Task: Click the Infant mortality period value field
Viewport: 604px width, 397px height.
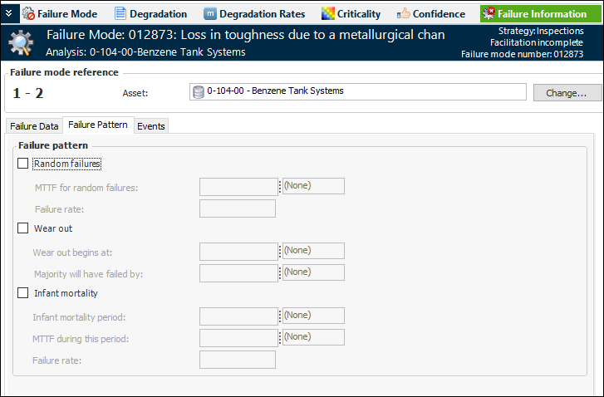Action: pos(238,316)
